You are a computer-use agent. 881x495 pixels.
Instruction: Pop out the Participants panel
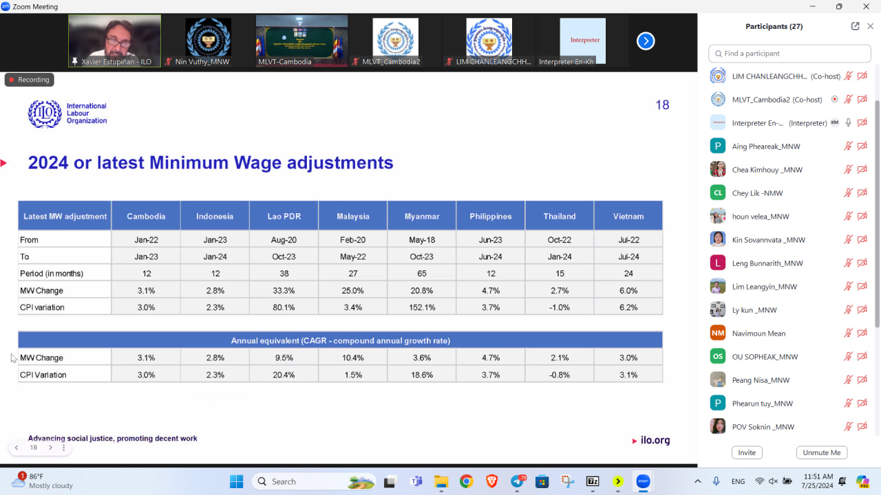click(x=855, y=26)
